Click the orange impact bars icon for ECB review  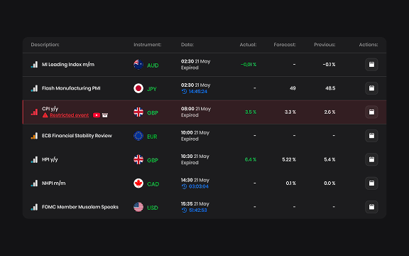point(34,136)
